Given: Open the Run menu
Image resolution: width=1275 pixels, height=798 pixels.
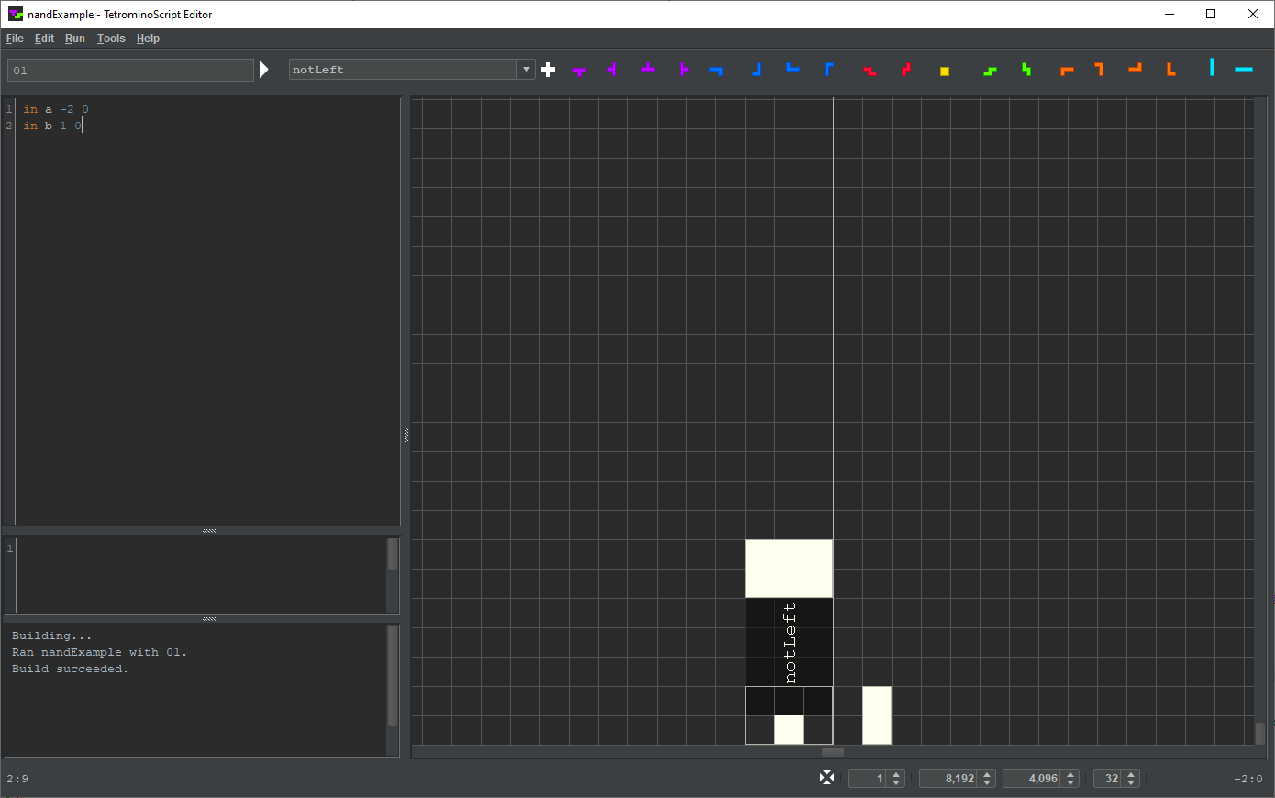Looking at the screenshot, I should pyautogui.click(x=75, y=39).
